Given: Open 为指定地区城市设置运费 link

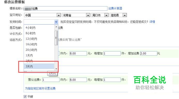Looking at the screenshot, I should tap(40, 88).
